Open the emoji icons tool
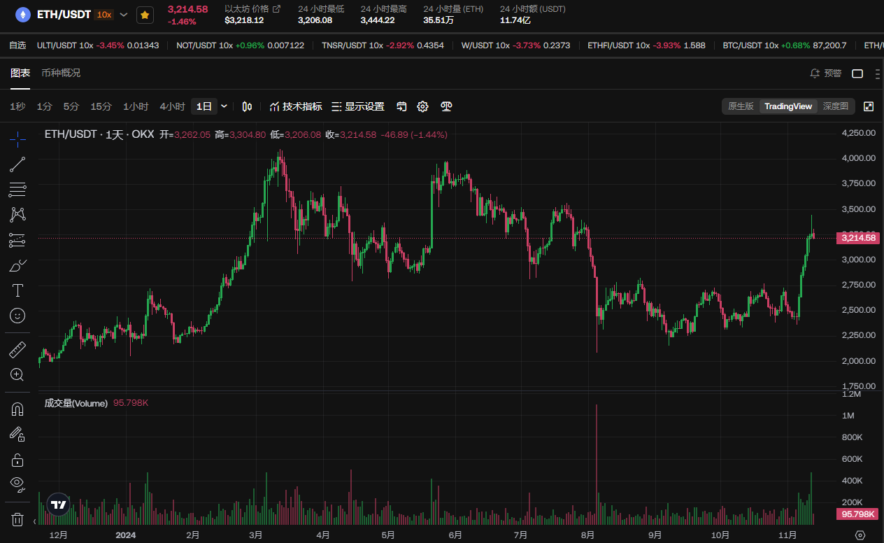The width and height of the screenshot is (884, 543). click(17, 316)
